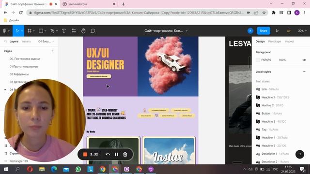Open Microsoft Edge from taskbar

54,169
